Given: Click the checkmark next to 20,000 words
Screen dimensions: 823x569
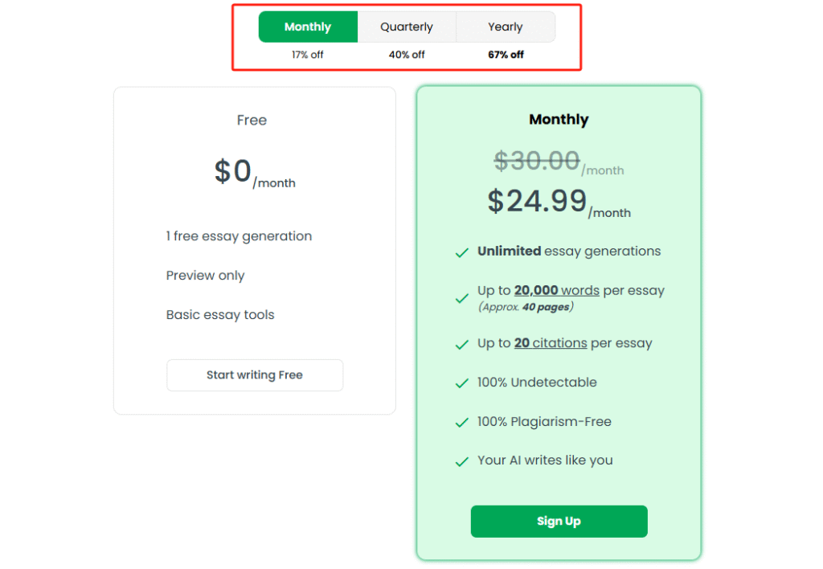Looking at the screenshot, I should [462, 298].
